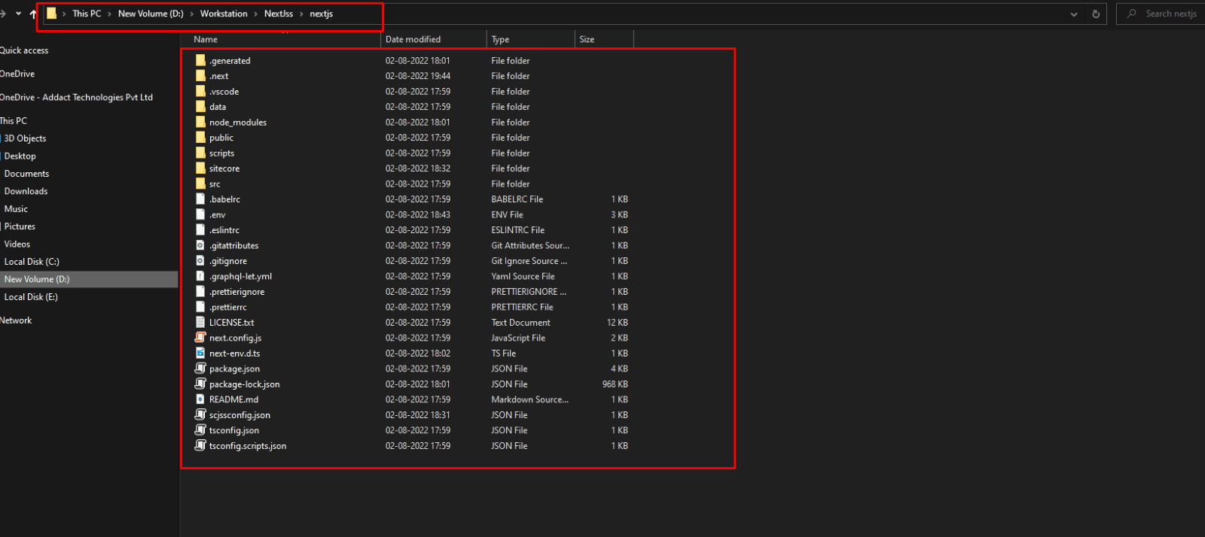The height and width of the screenshot is (537, 1205).
Task: Open the recent locations dropdown arrow
Action: (x=18, y=14)
